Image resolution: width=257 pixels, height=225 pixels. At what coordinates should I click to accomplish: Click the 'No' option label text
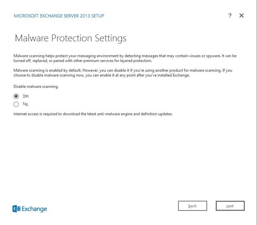(x=25, y=104)
